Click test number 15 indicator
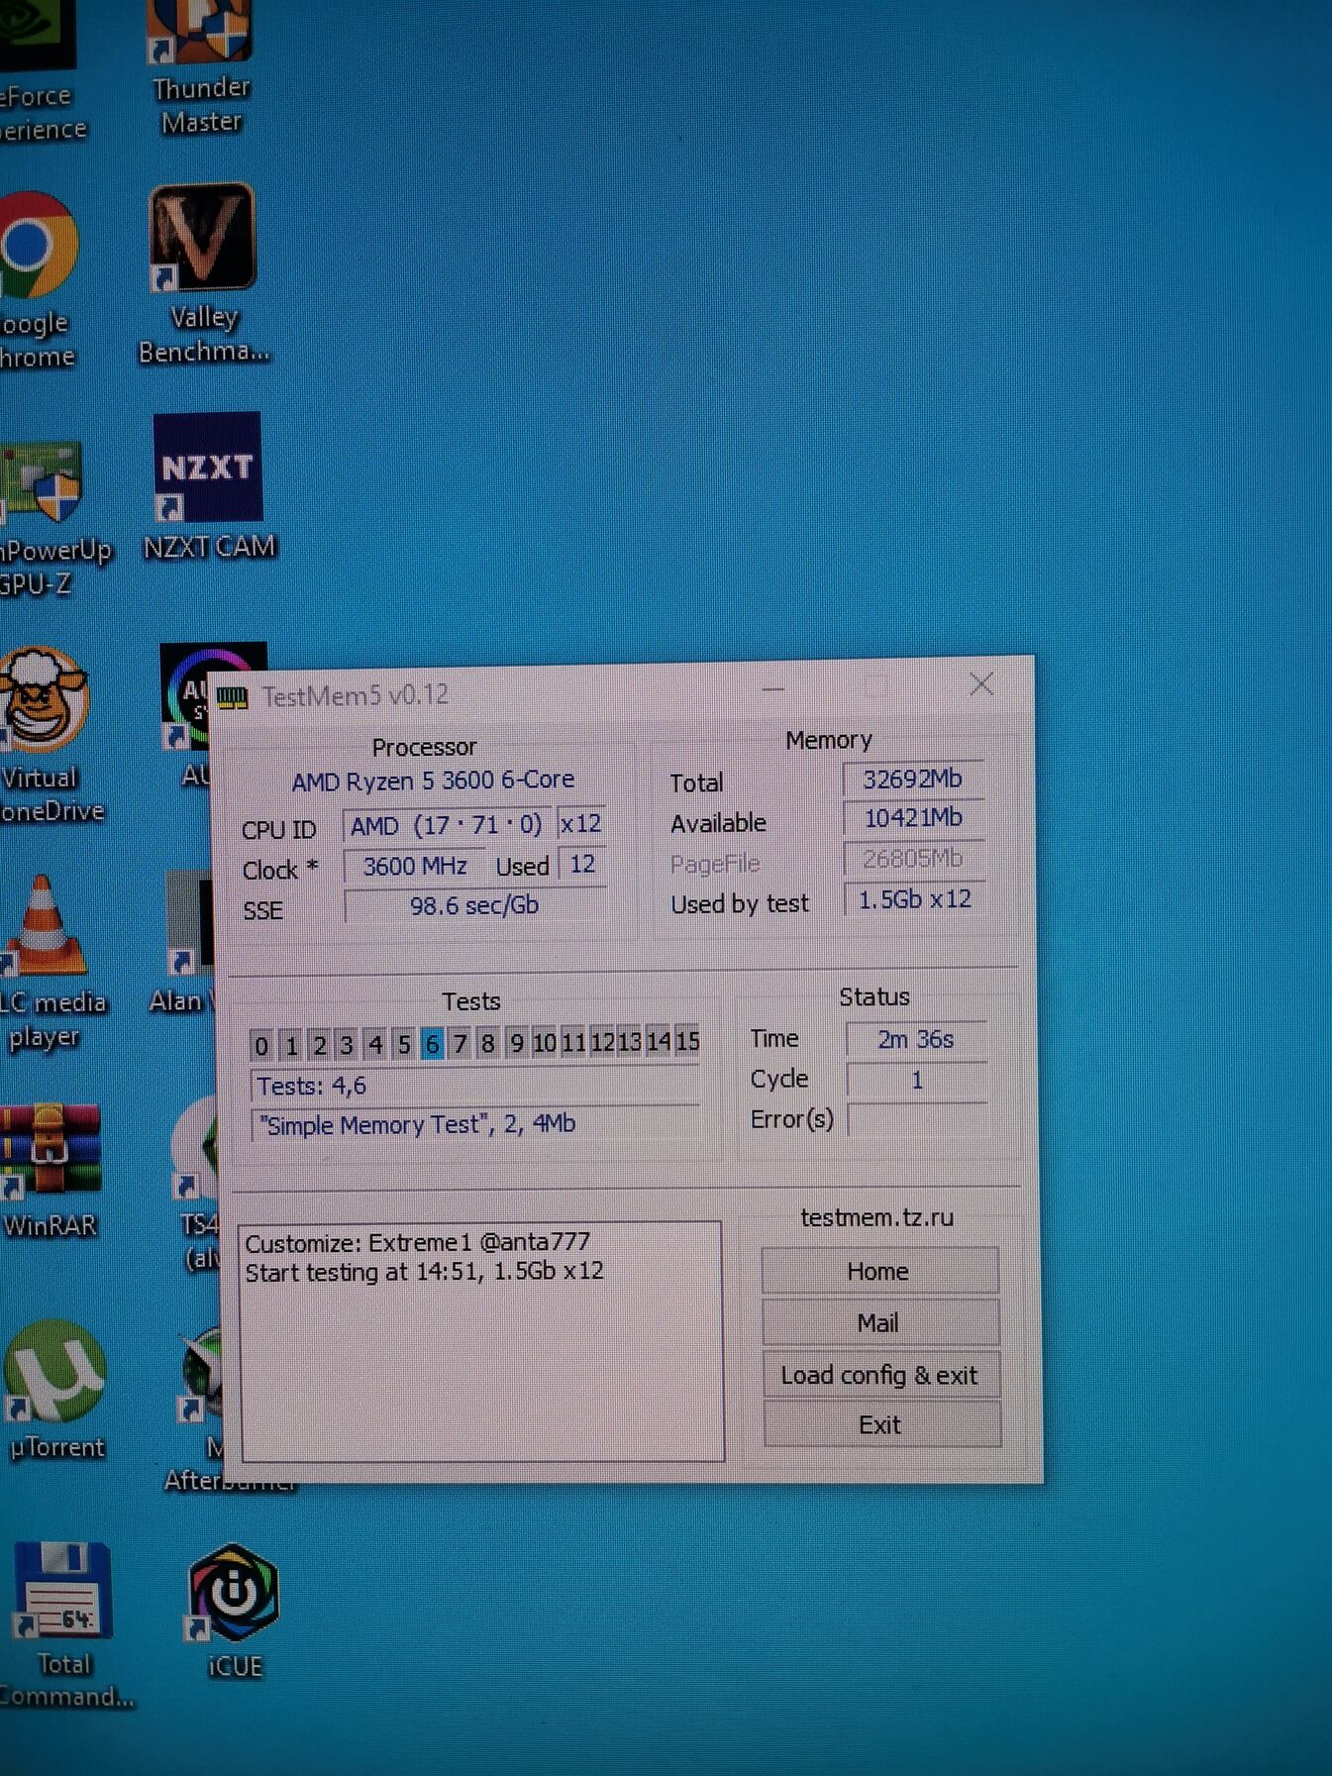Image resolution: width=1332 pixels, height=1776 pixels. 687,1040
